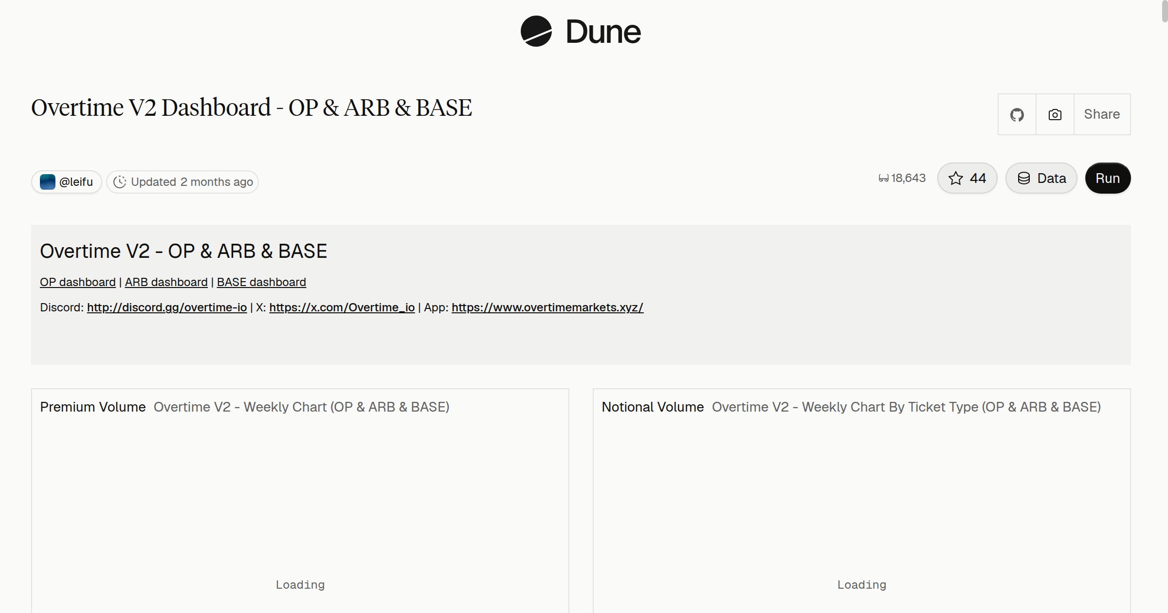1168x613 pixels.
Task: Click the Share button
Action: 1102,114
